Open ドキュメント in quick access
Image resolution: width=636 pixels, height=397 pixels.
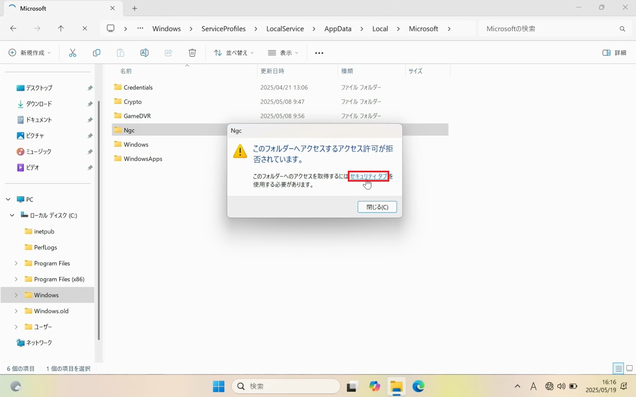coord(39,120)
